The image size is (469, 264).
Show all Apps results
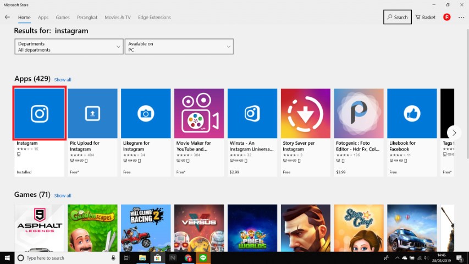[63, 80]
